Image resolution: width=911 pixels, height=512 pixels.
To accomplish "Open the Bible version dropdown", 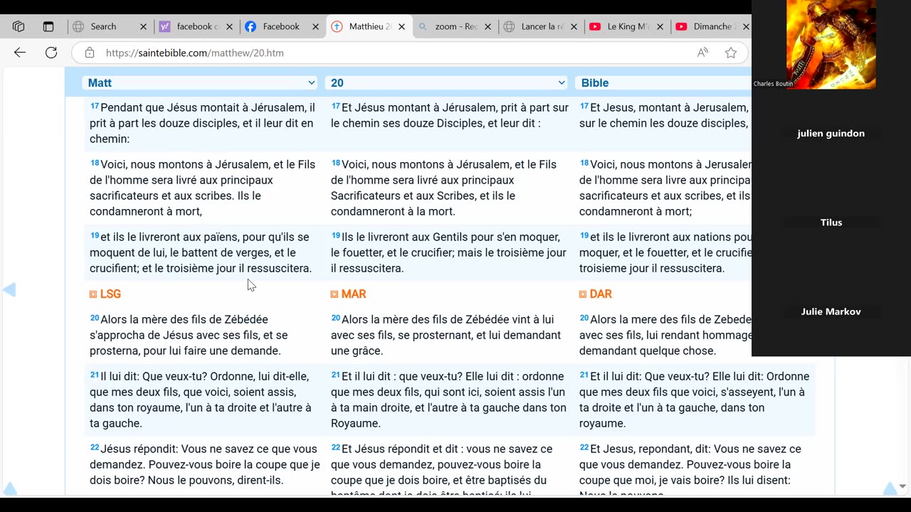I will (x=663, y=82).
